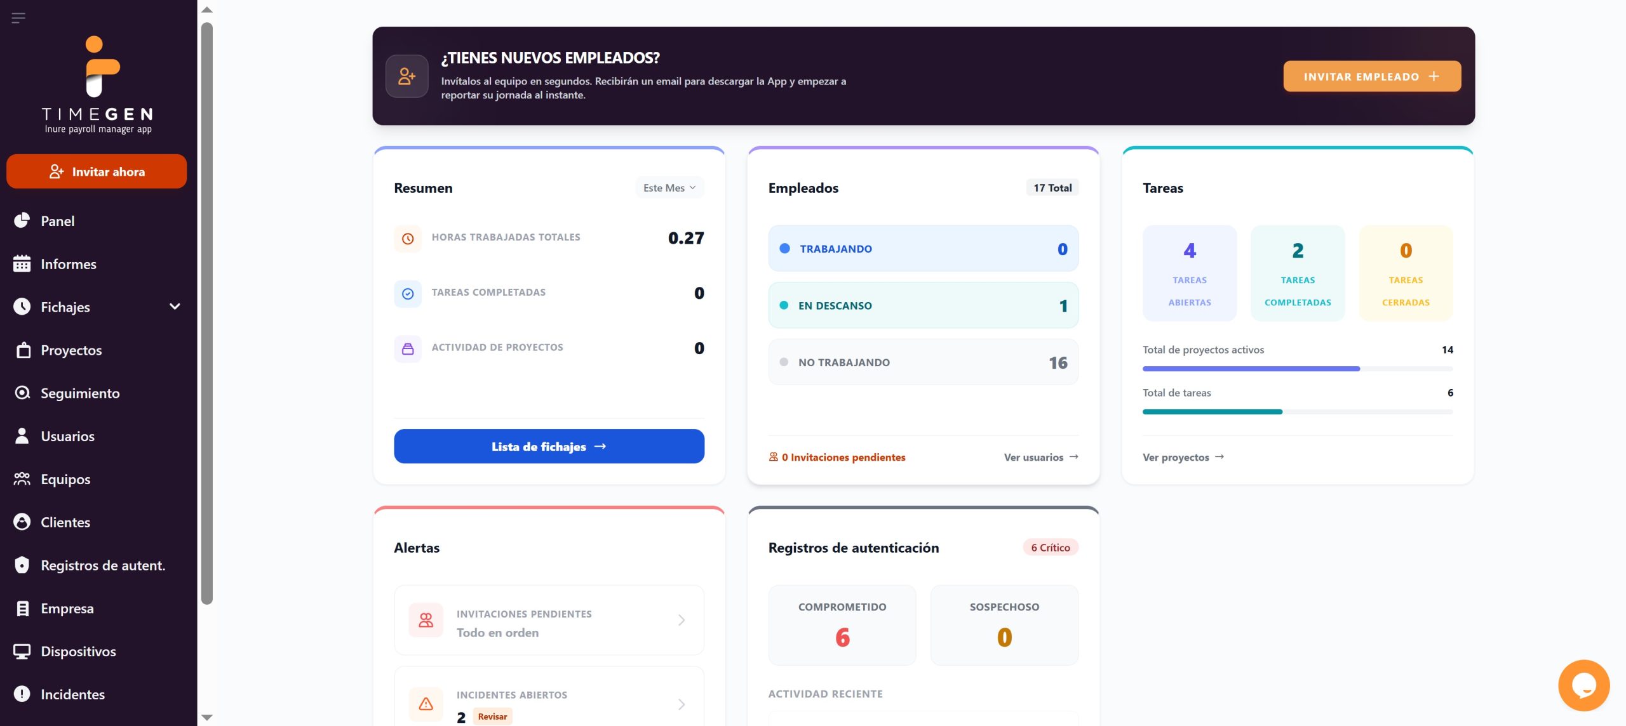Toggle the sidebar hamburger menu icon
The image size is (1626, 726).
(x=18, y=18)
